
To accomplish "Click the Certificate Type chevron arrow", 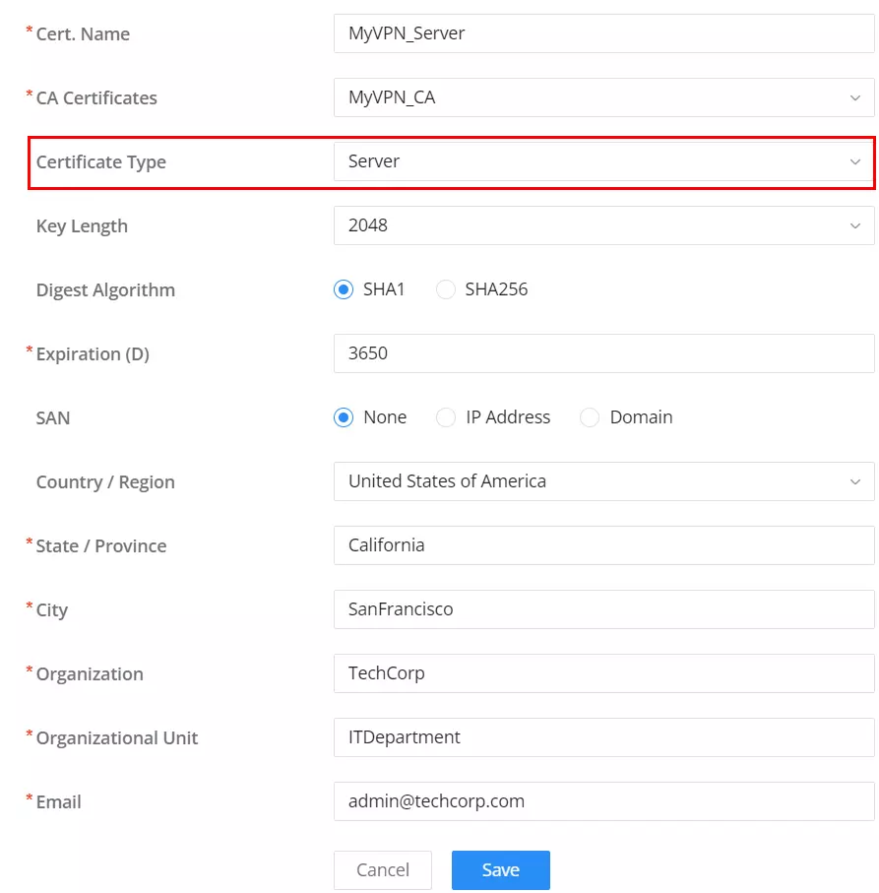I will pos(855,162).
